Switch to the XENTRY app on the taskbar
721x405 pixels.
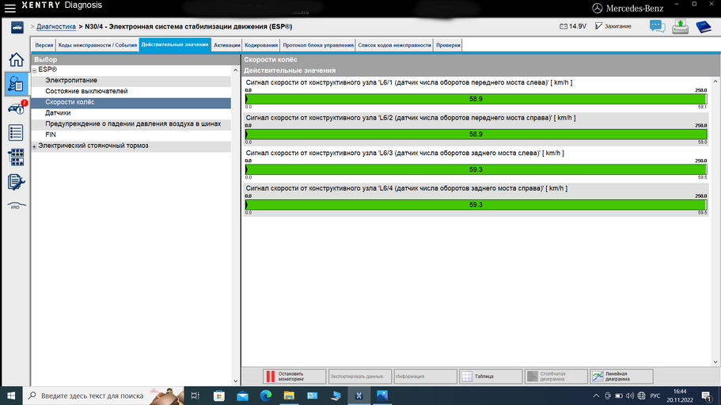(x=359, y=396)
